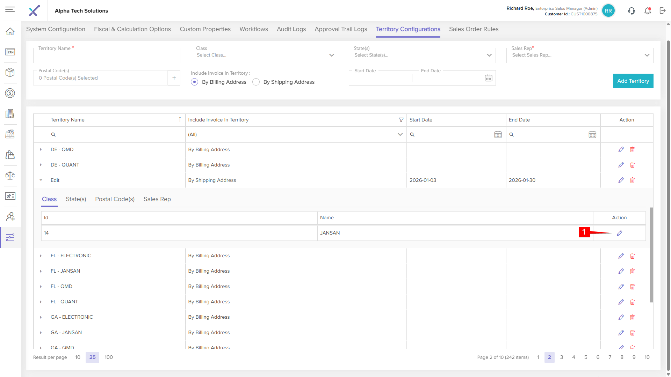Viewport: 671px width, 377px height.
Task: Click the logout icon
Action: coord(663,11)
